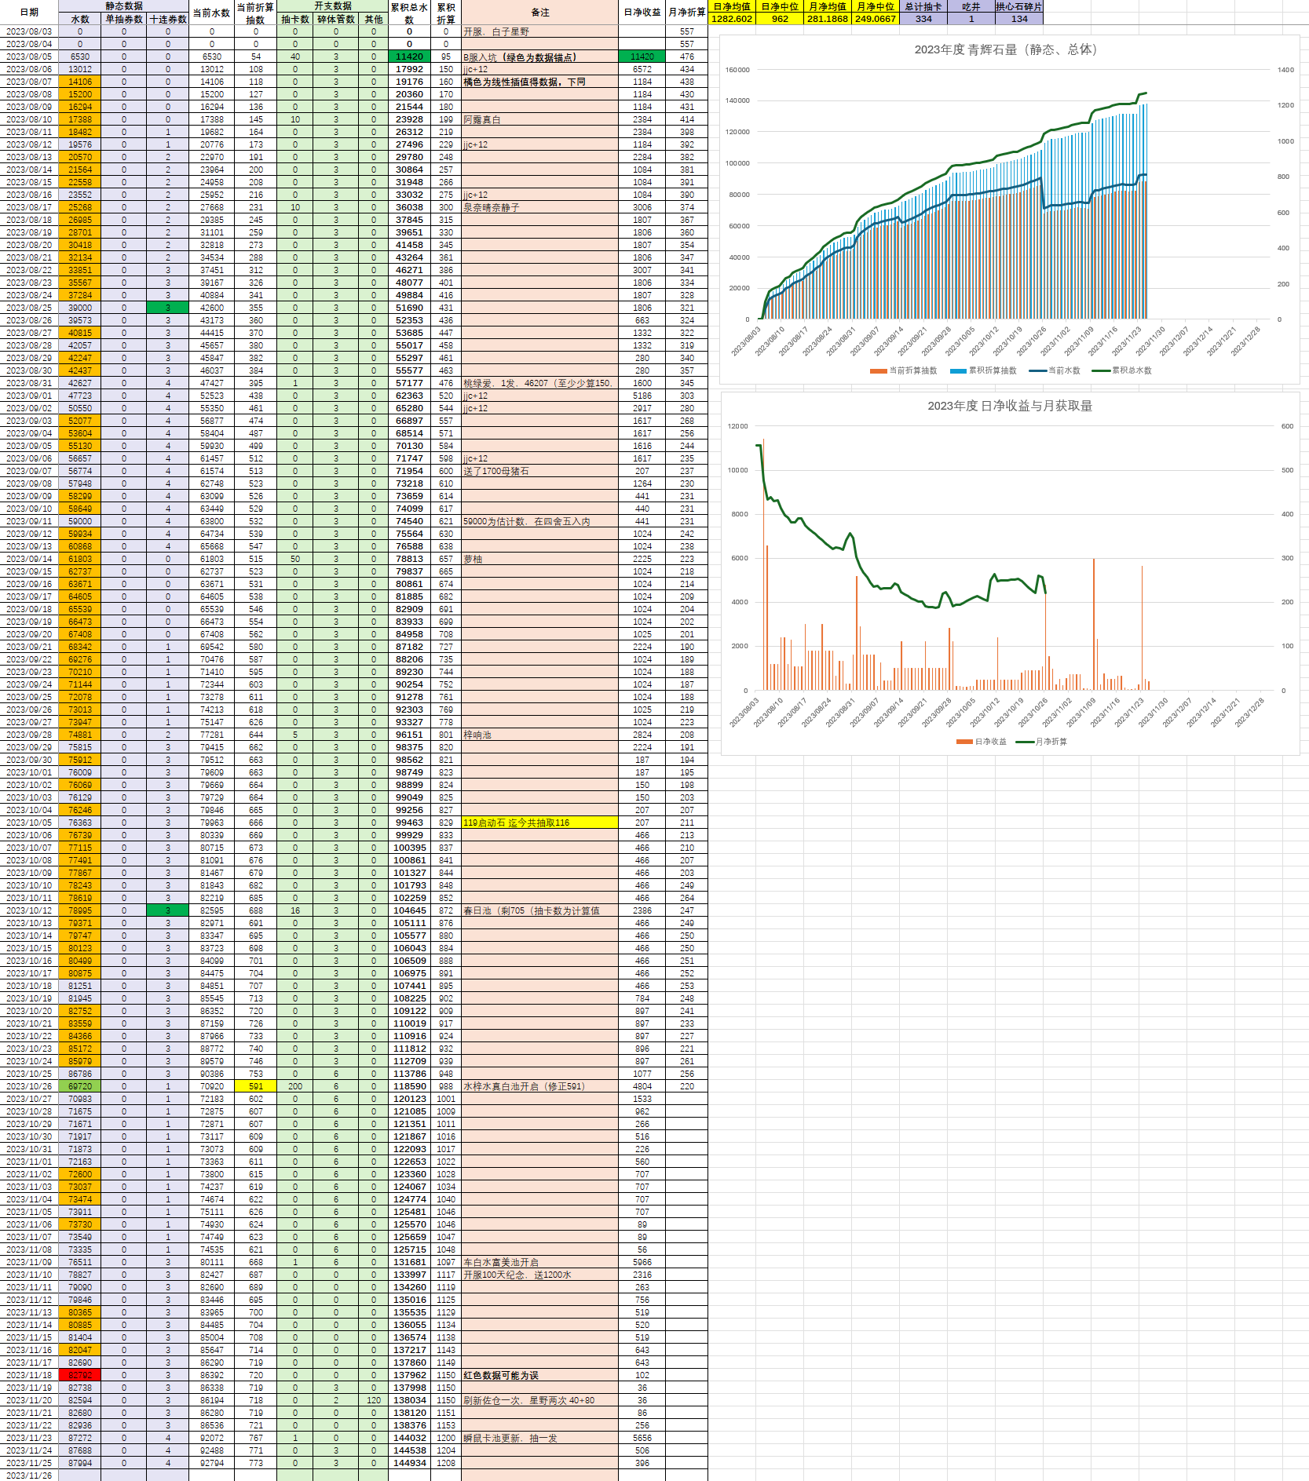Select the 当前水数 legend line marker
1309x1481 pixels.
(x=1038, y=370)
